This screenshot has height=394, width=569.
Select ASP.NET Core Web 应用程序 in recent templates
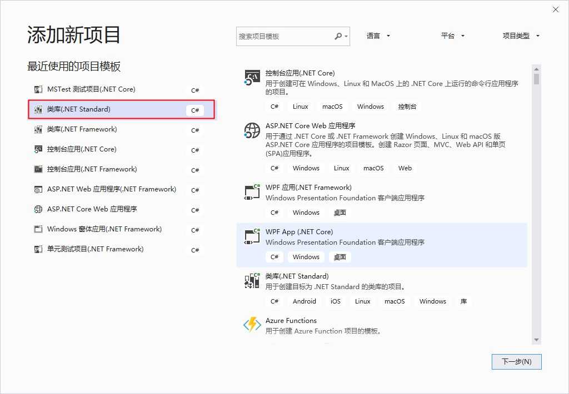tap(121, 209)
